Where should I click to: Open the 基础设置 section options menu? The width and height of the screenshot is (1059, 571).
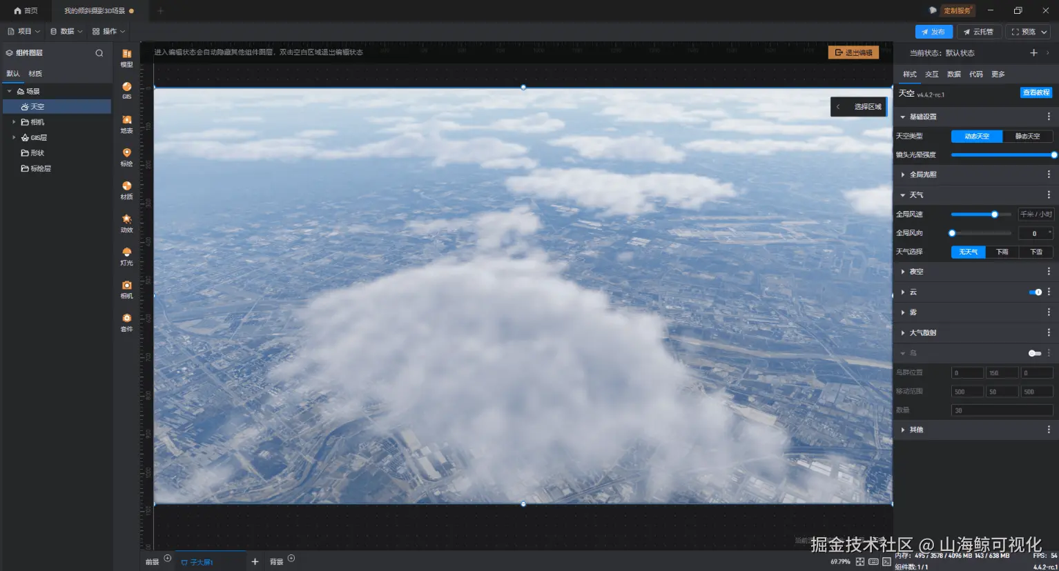click(x=1049, y=117)
